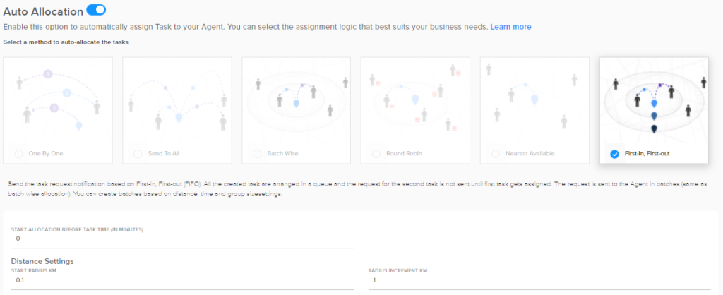Select the Send To All radio button
Viewport: 723px width, 295px height.
click(138, 153)
